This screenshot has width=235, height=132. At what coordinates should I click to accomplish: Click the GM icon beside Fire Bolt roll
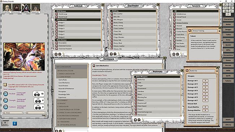[5, 94]
